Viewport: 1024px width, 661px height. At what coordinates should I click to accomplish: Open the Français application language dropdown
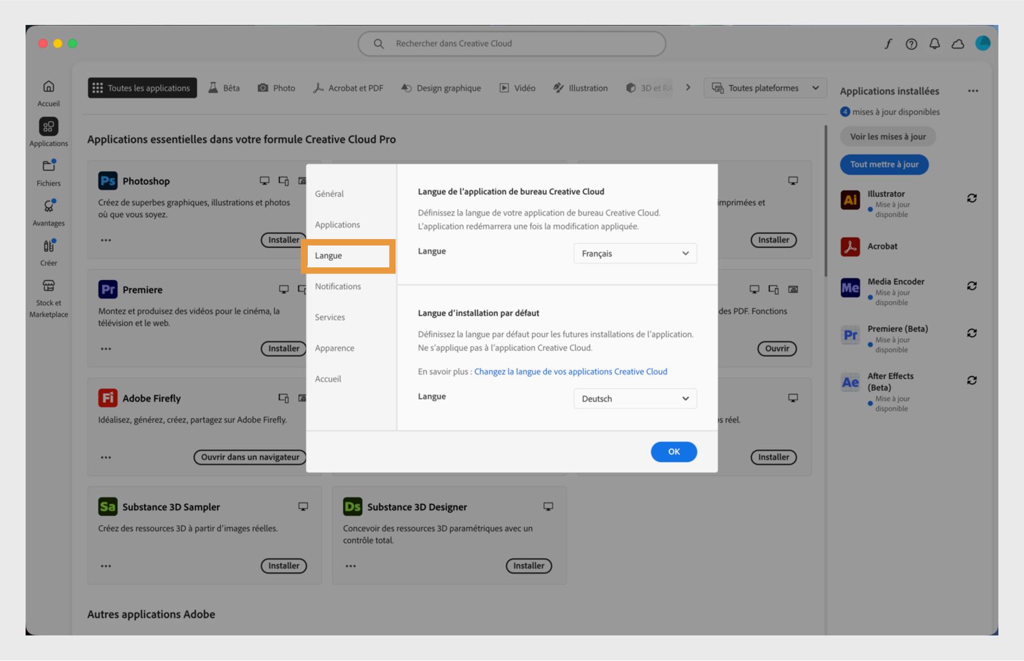635,254
